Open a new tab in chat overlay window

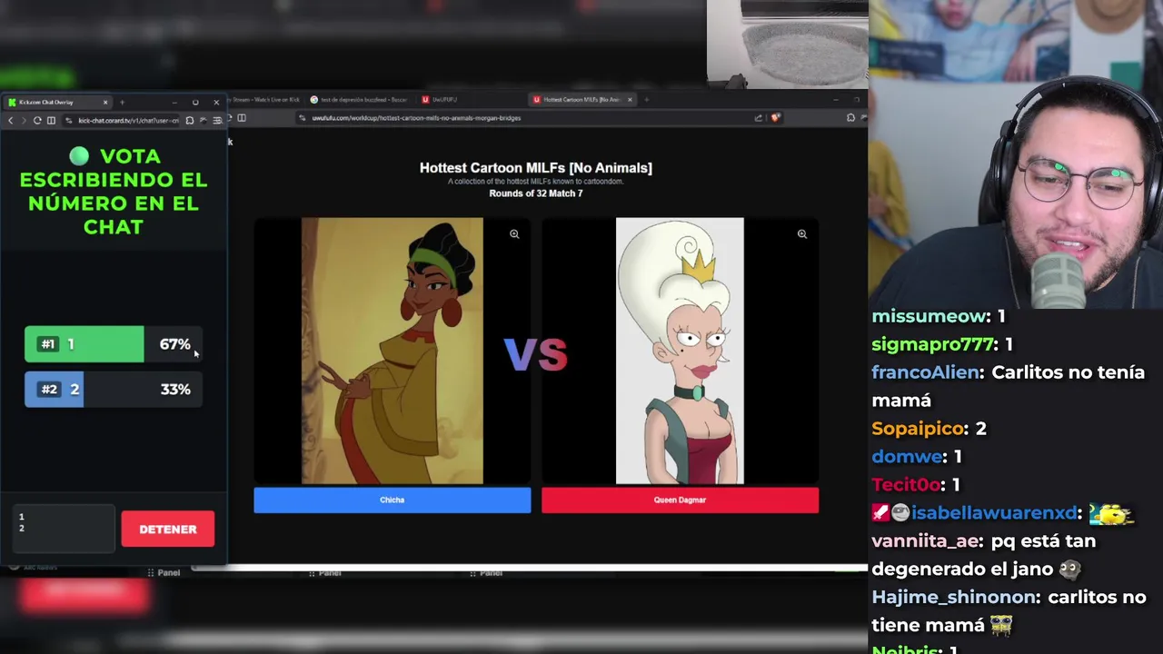click(x=123, y=102)
